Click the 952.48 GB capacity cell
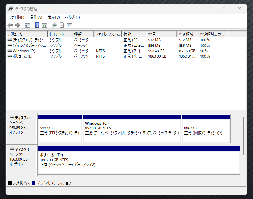 point(156,51)
